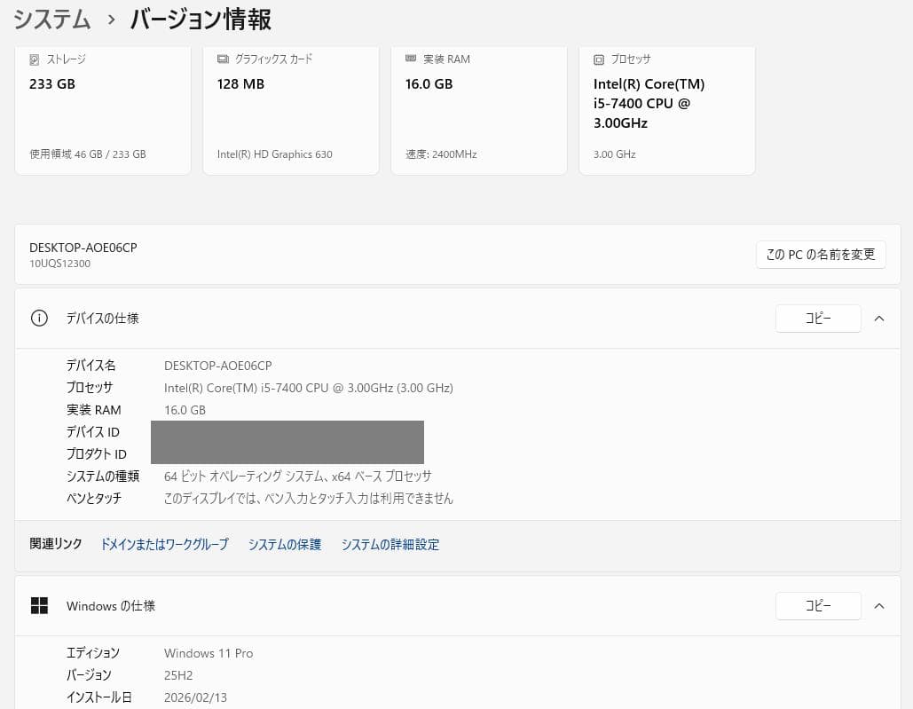Screen dimensions: 913x709
Task: Open the ドメインまたはワークグループ link
Action: pos(163,544)
